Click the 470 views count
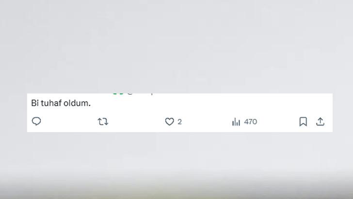 [x=251, y=122]
